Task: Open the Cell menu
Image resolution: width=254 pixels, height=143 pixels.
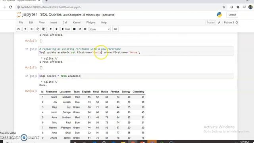Action: pos(65,23)
